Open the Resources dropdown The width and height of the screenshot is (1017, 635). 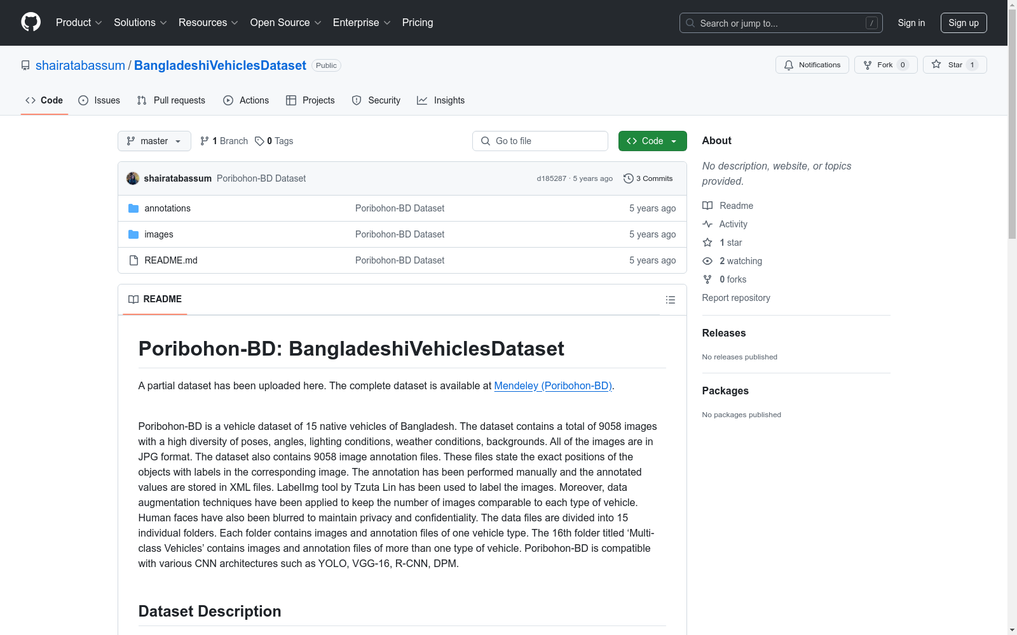tap(208, 22)
